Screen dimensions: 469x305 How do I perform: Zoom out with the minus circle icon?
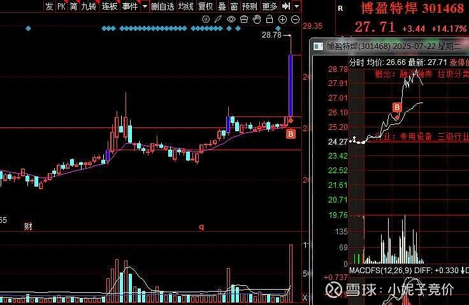pos(295,20)
